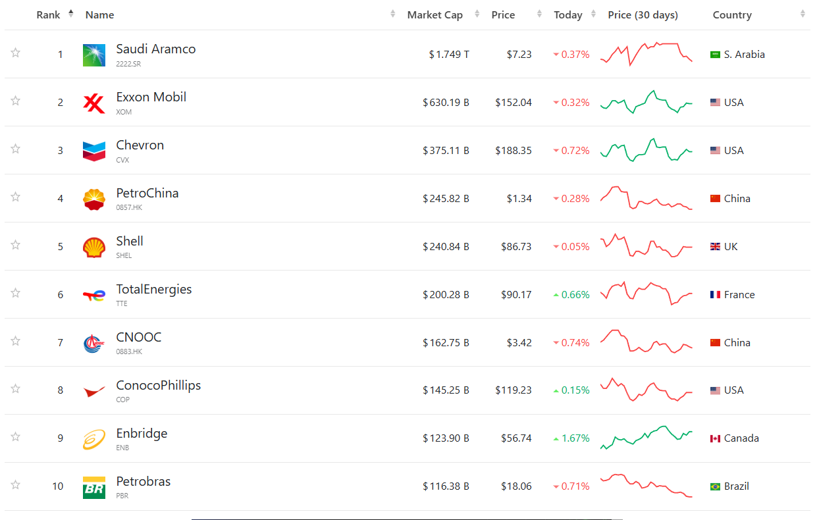Viewport: 819px width, 520px height.
Task: Click the Enbridge logo icon
Action: click(x=94, y=440)
